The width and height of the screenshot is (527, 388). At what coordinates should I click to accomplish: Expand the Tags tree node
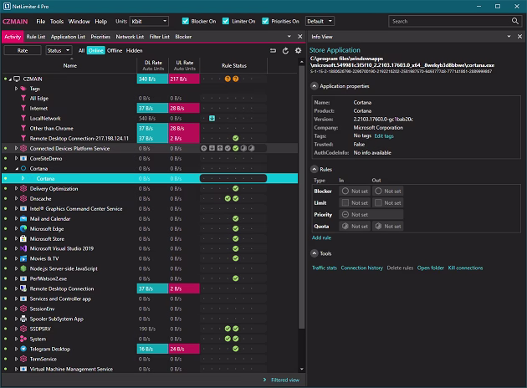click(16, 89)
